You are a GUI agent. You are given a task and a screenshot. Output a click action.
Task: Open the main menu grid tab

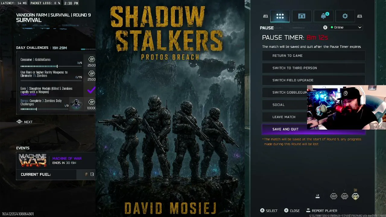click(280, 16)
